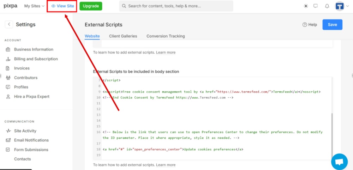353x170 pixels.
Task: Switch to the Client Galleries tab
Action: click(123, 36)
